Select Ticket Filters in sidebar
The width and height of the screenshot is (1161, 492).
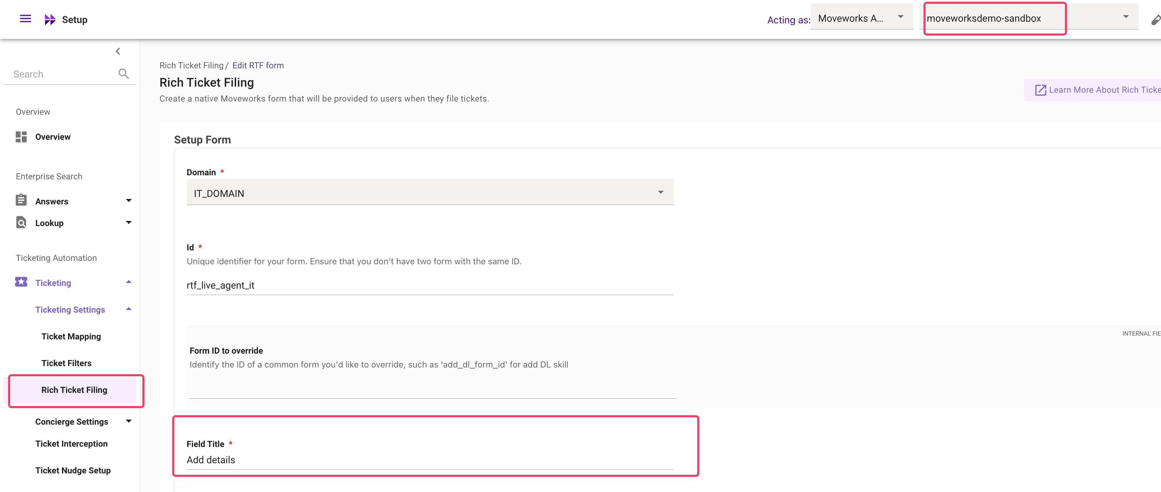point(66,363)
